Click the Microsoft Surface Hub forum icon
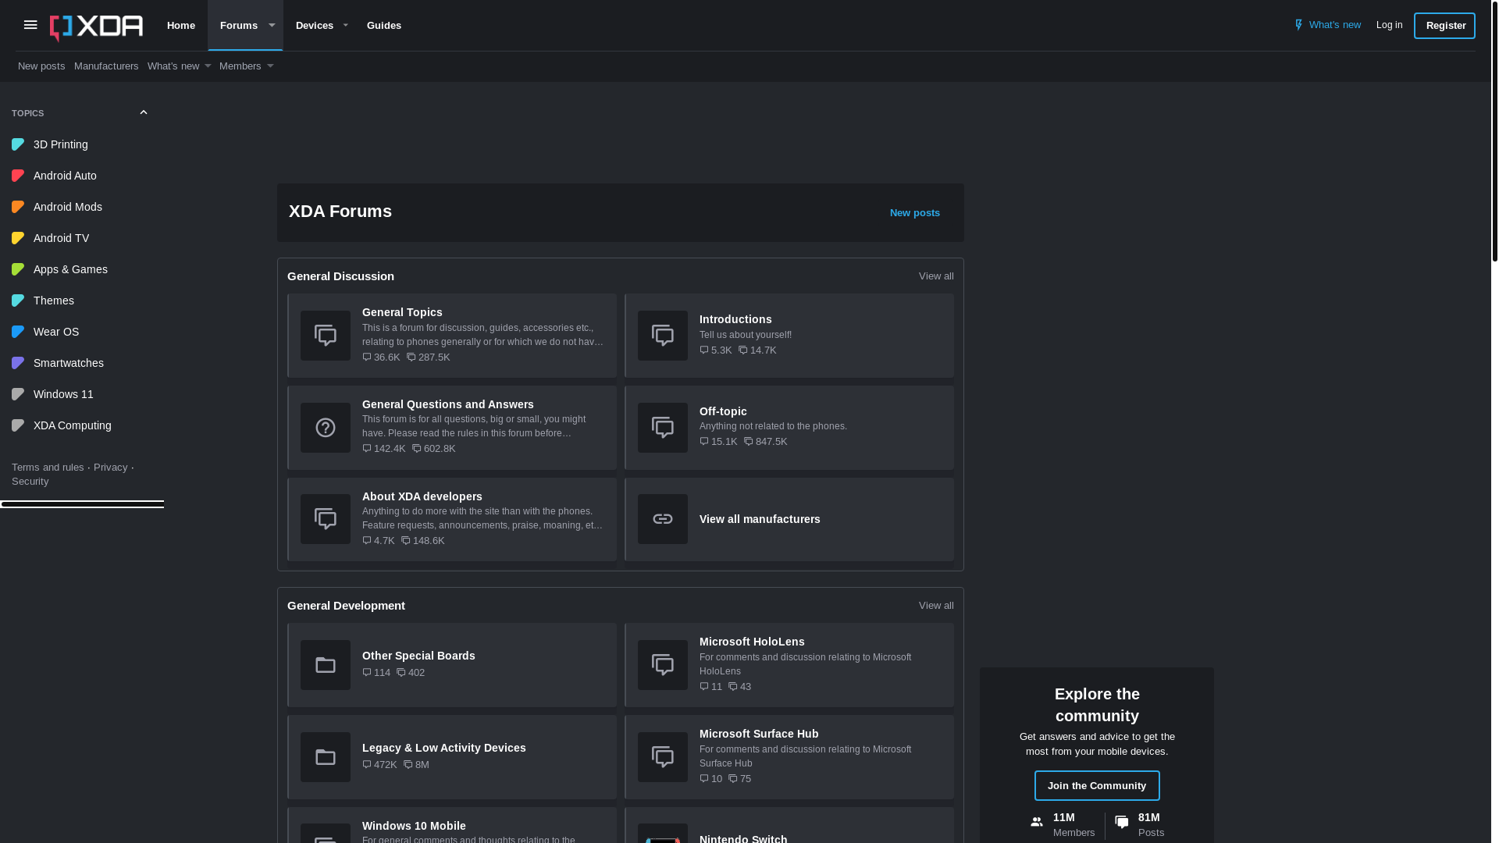1499x843 pixels. [x=663, y=757]
